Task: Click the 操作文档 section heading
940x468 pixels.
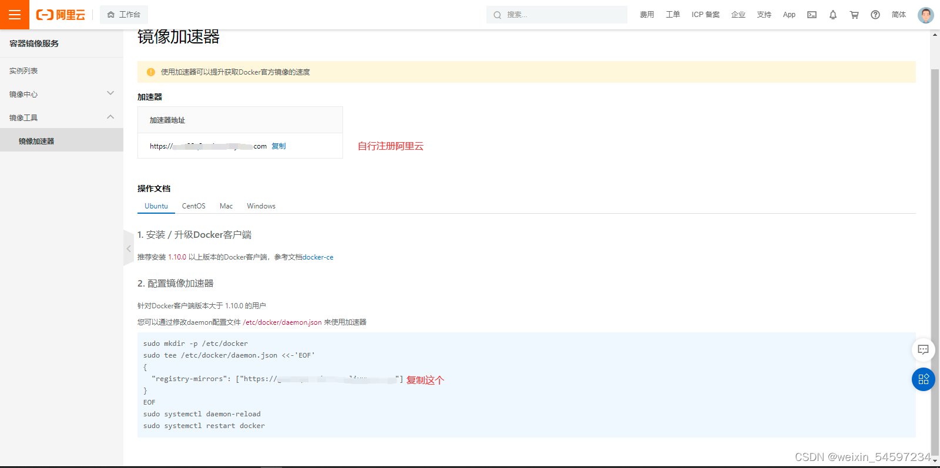Action: (154, 188)
